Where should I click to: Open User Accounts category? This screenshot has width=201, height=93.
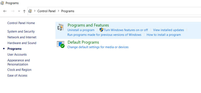pyautogui.click(x=17, y=54)
